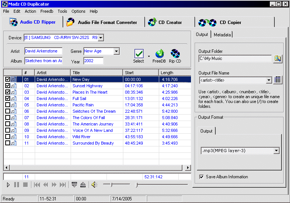Click the eject CD icon
This screenshot has width=290, height=203.
pyautogui.click(x=83, y=185)
